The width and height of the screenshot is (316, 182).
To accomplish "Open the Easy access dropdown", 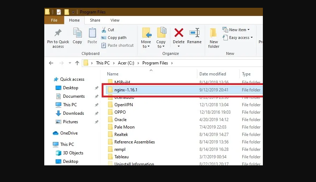I will pyautogui.click(x=238, y=38).
